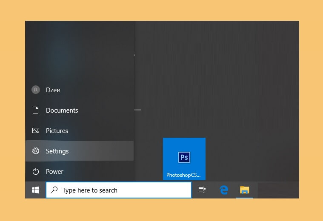
Task: Click the Pictures landscape icon
Action: click(36, 130)
